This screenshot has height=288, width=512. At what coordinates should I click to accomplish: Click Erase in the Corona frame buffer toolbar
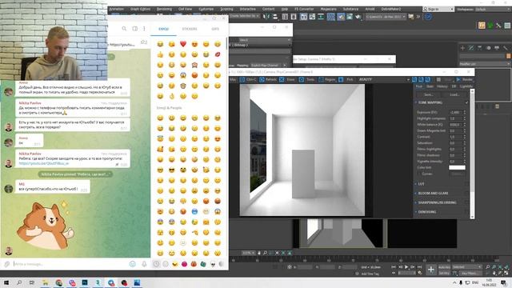(287, 79)
